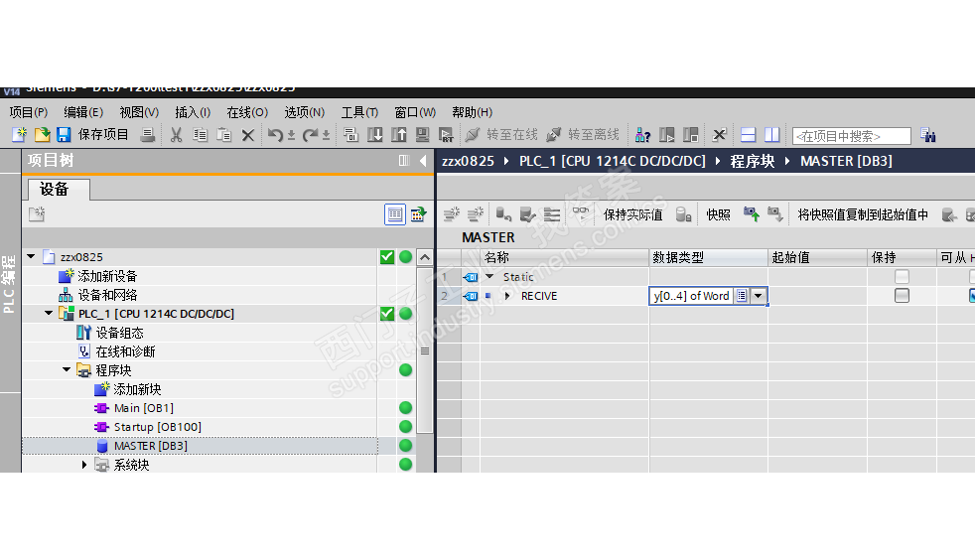Click the 快照 button
The height and width of the screenshot is (560, 975).
click(718, 215)
